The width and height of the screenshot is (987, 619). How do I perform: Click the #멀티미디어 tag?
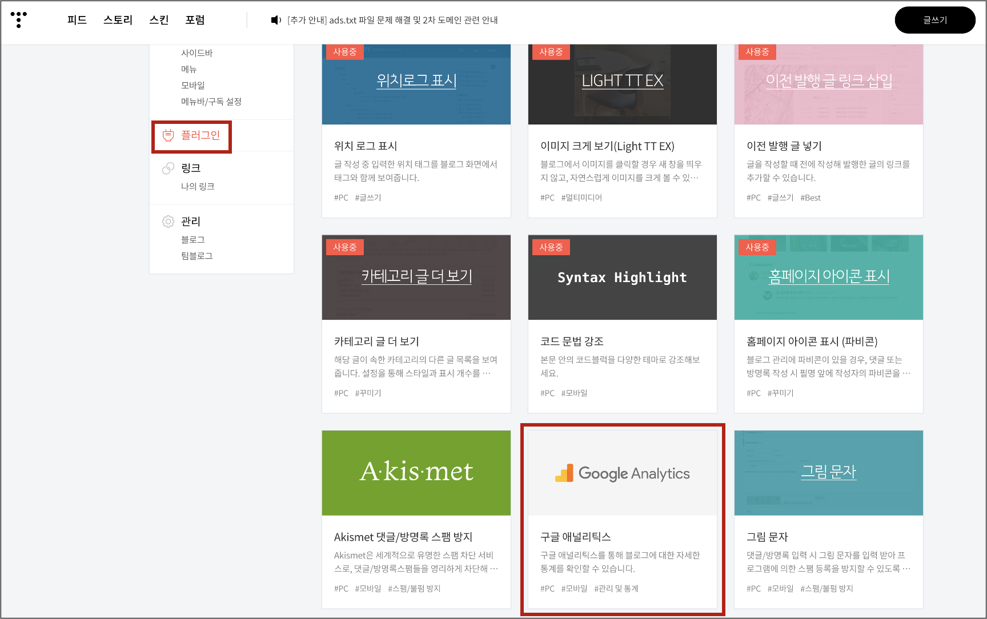pyautogui.click(x=581, y=198)
